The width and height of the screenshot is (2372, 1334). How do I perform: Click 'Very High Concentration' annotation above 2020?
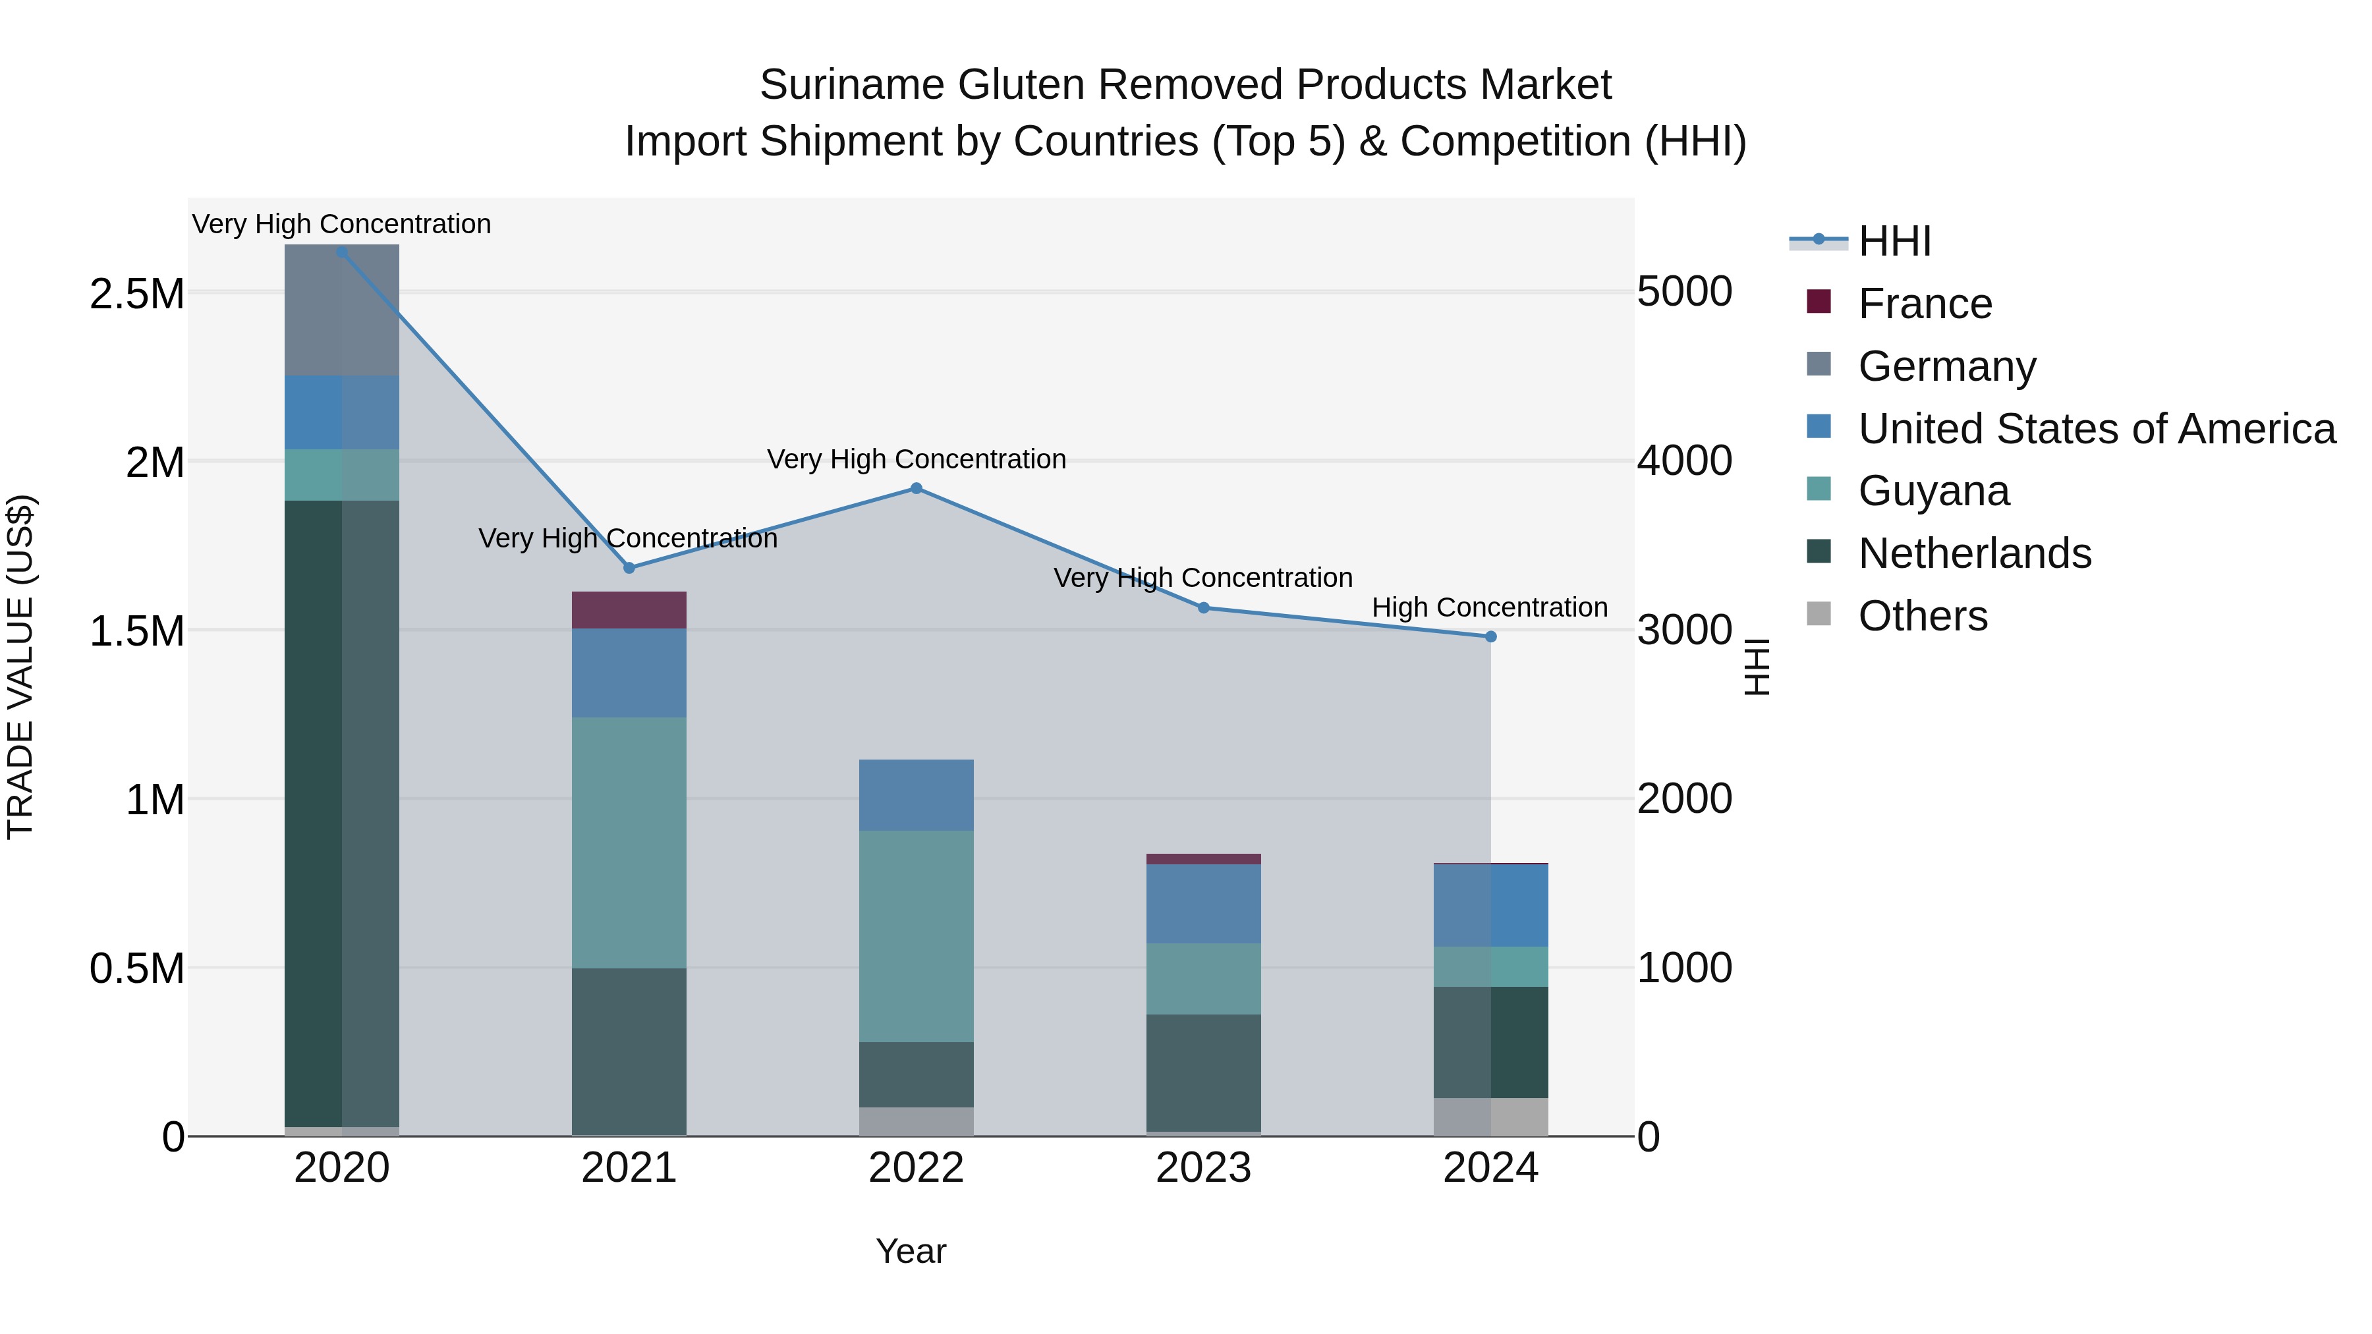[341, 224]
